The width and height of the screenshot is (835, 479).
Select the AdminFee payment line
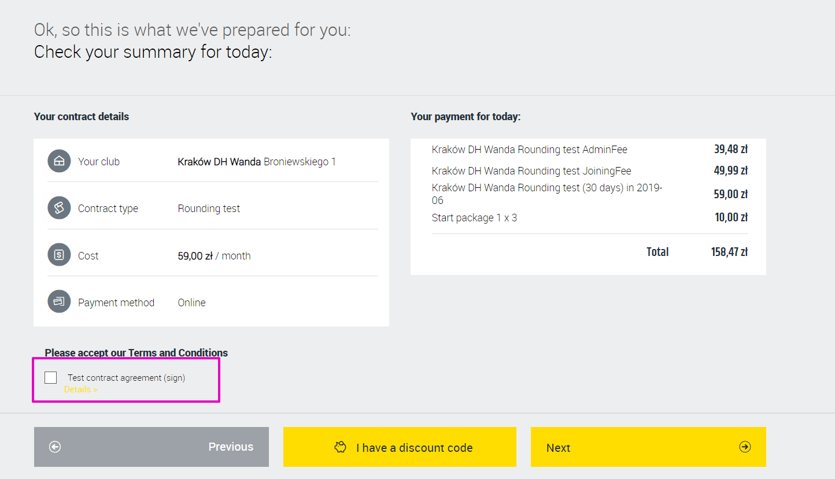(529, 150)
